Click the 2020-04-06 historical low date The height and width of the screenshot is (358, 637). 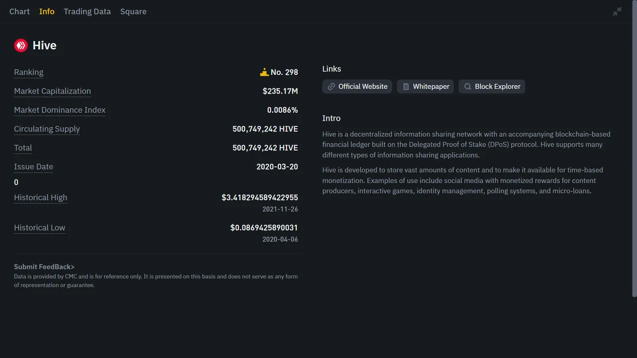pyautogui.click(x=280, y=240)
